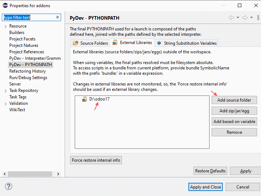
Task: Click Add based on variable button
Action: [234, 122]
